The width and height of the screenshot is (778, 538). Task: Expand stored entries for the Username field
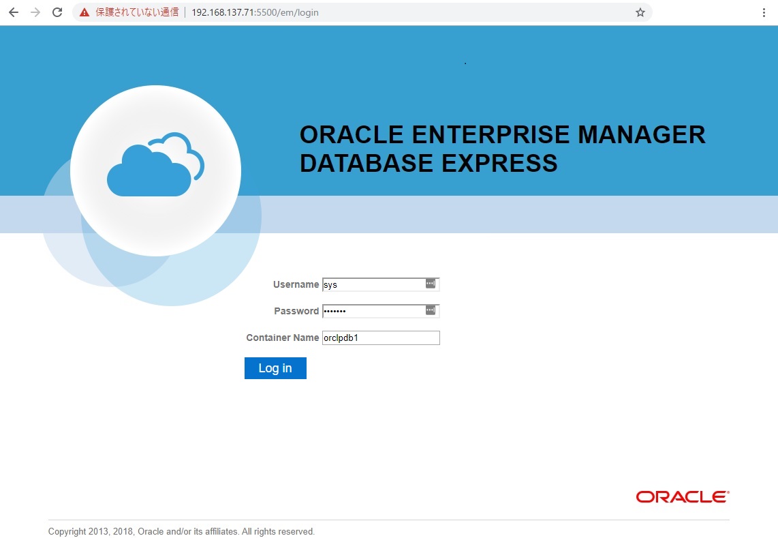coord(430,283)
